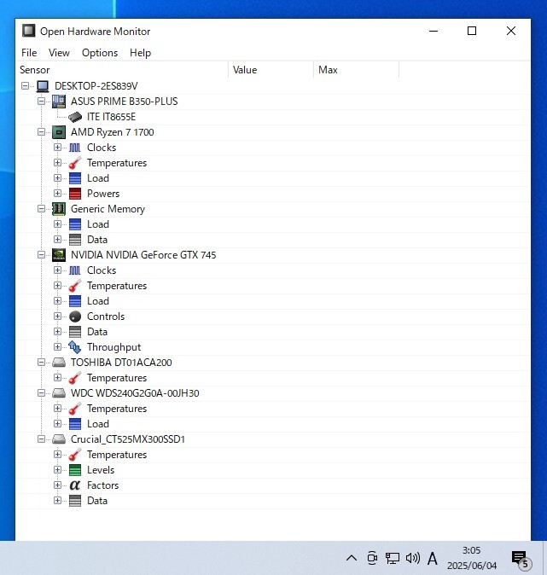Open the File menu
The width and height of the screenshot is (547, 575).
click(x=29, y=53)
